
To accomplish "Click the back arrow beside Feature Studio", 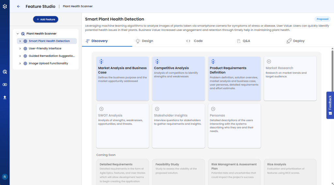I will click(19, 7).
